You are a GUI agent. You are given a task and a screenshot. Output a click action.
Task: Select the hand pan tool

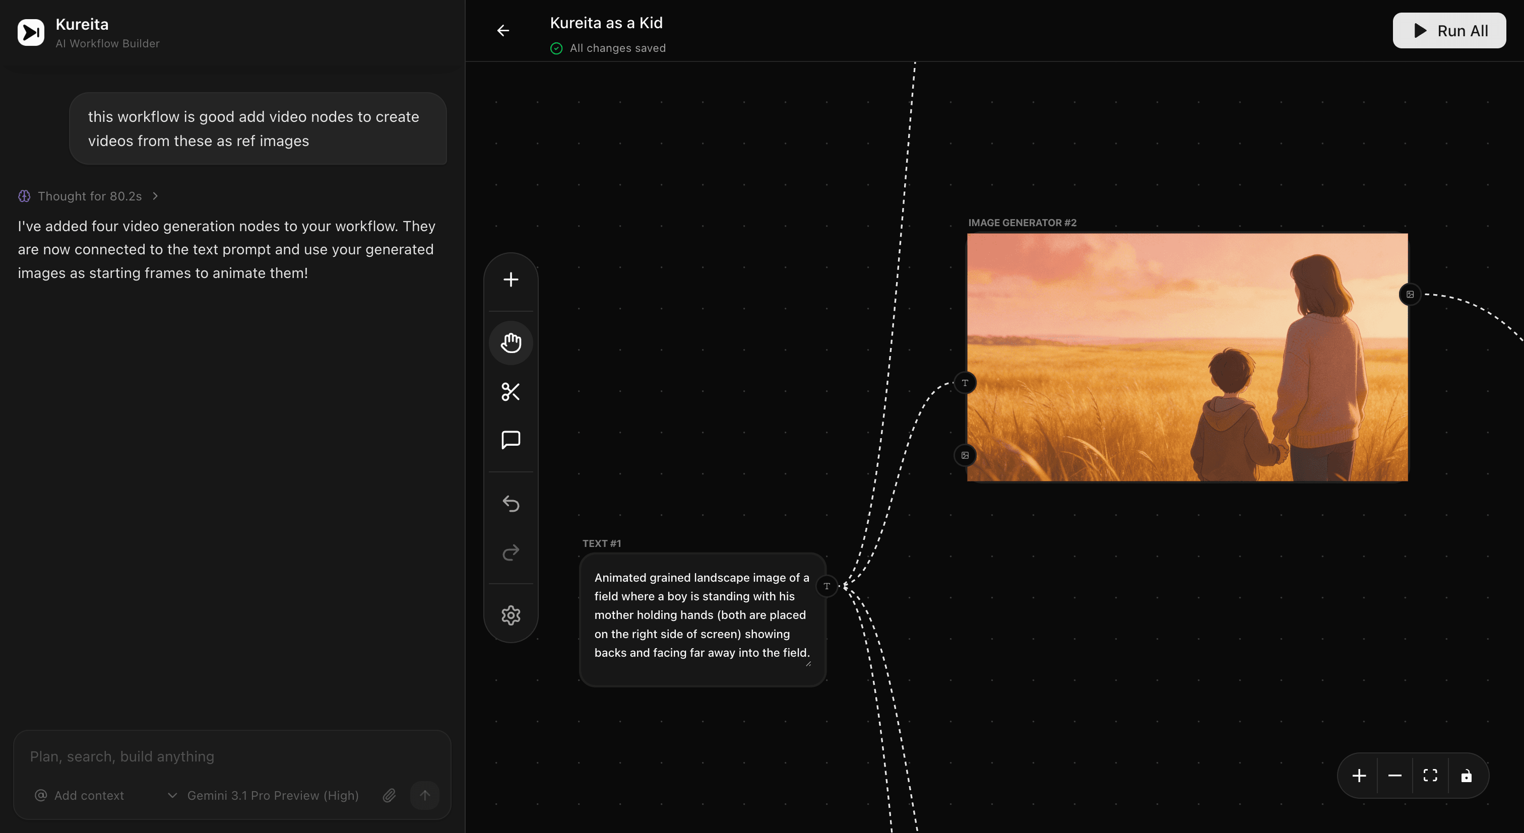tap(511, 342)
